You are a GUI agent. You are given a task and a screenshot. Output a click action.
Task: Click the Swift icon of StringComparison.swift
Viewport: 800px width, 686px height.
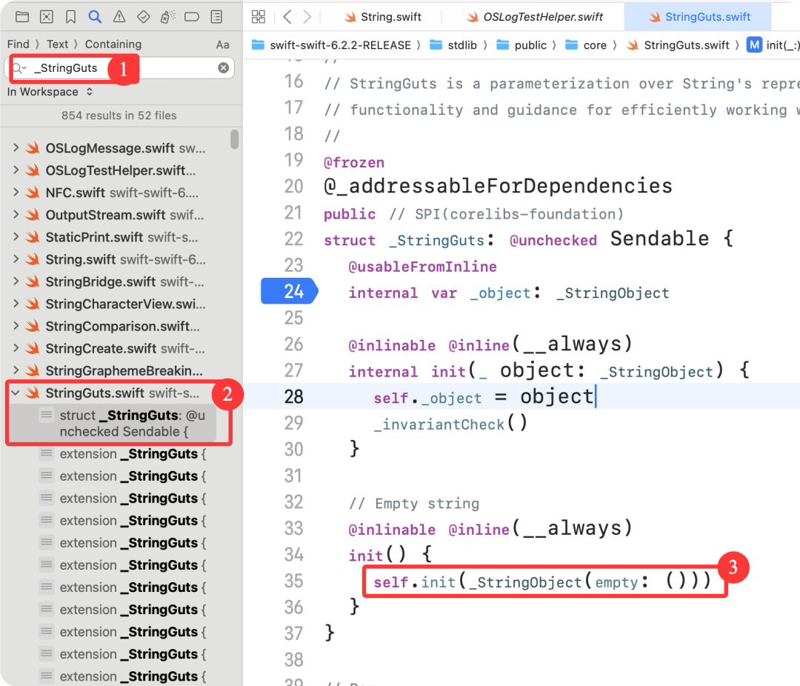33,326
